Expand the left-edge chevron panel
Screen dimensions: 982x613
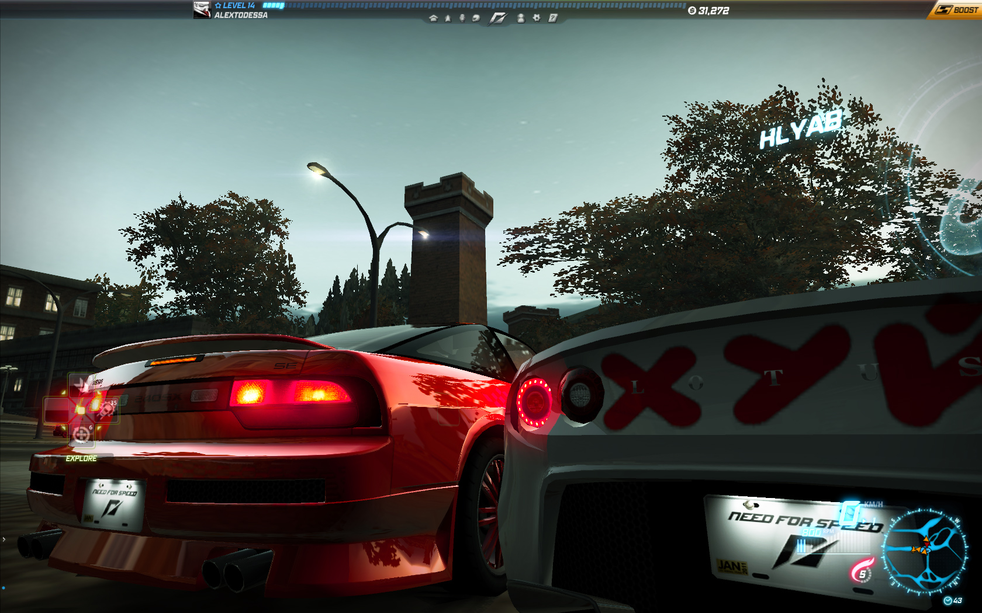click(4, 539)
